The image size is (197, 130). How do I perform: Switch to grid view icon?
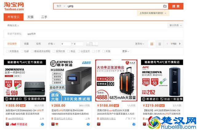point(152,44)
